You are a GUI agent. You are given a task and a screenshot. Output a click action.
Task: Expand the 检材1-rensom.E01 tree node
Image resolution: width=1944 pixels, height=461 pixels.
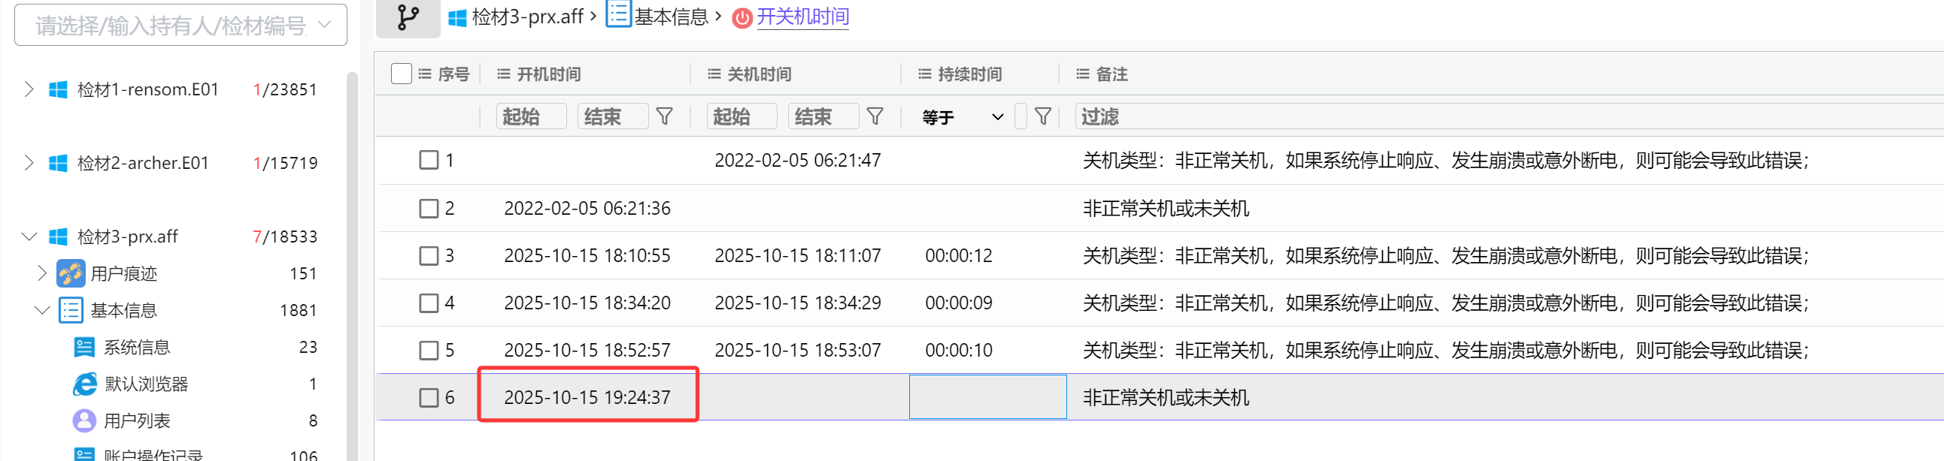(x=29, y=89)
